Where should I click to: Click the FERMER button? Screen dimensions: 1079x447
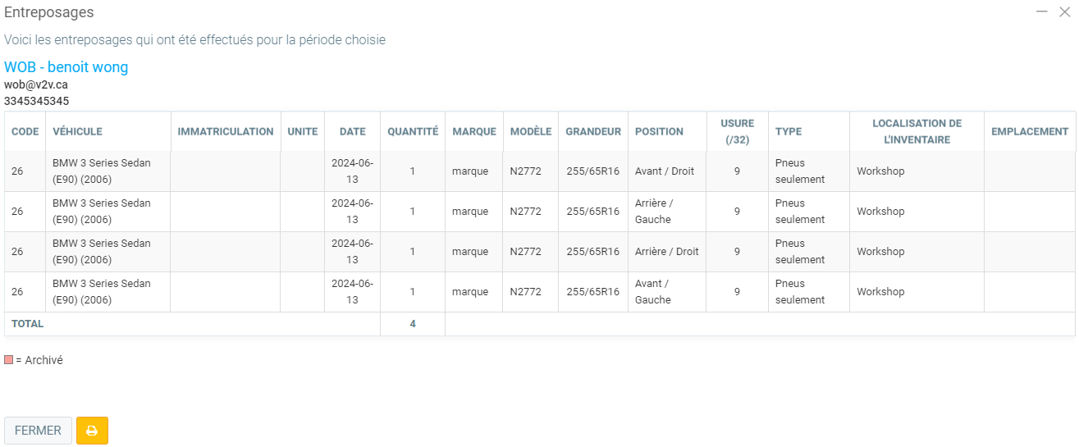38,431
